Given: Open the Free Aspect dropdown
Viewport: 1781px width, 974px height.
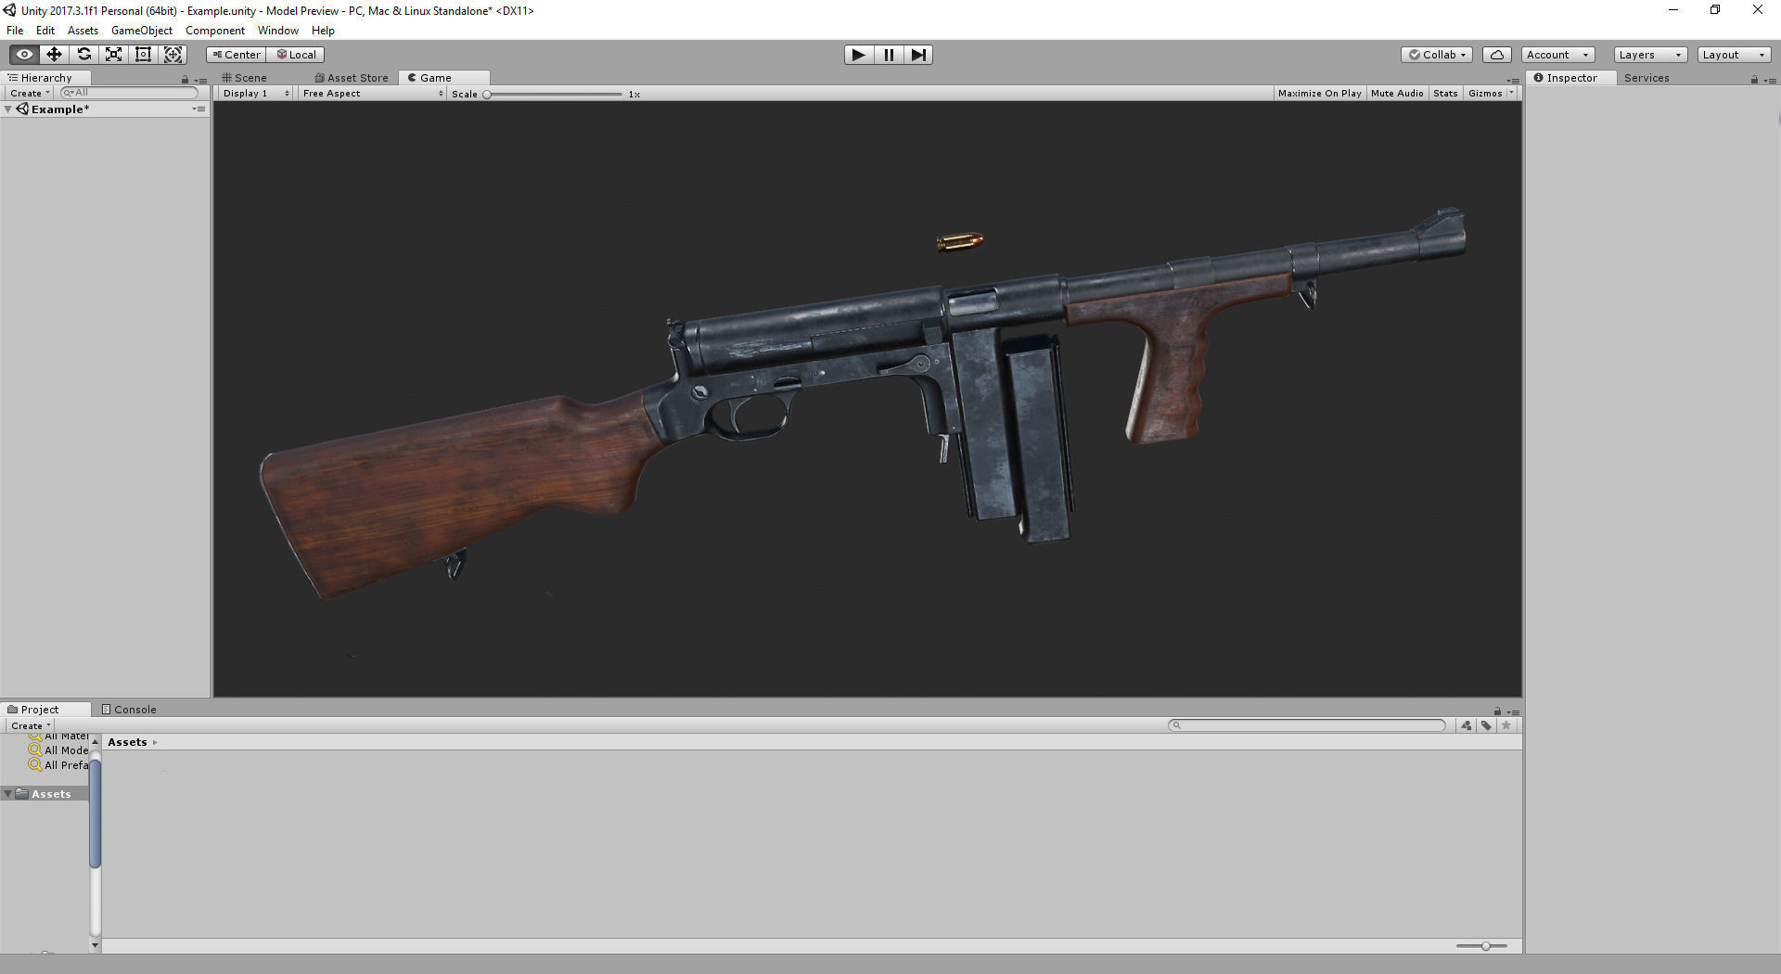Looking at the screenshot, I should [373, 94].
